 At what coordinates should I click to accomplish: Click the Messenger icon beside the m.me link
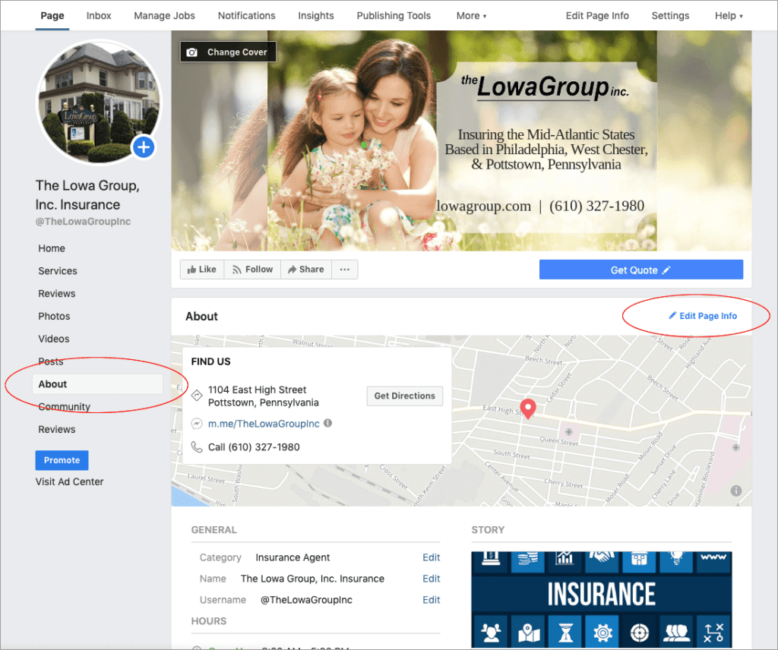click(197, 424)
